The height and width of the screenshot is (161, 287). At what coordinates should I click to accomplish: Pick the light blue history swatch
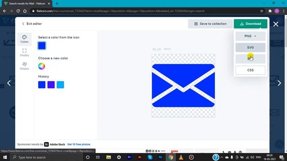pos(61,85)
